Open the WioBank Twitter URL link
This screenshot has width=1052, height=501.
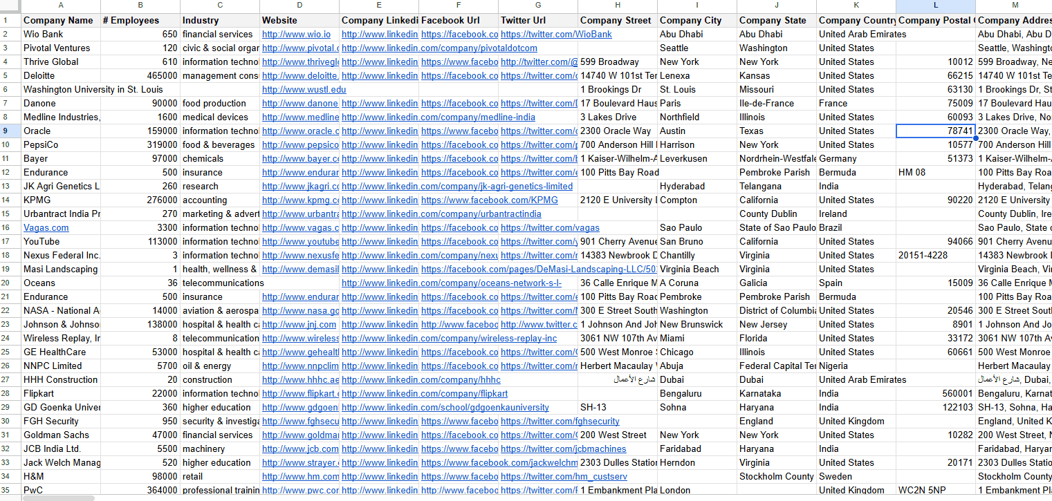(556, 34)
